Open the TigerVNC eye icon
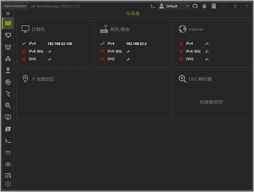254x192 pixels. coord(8,164)
